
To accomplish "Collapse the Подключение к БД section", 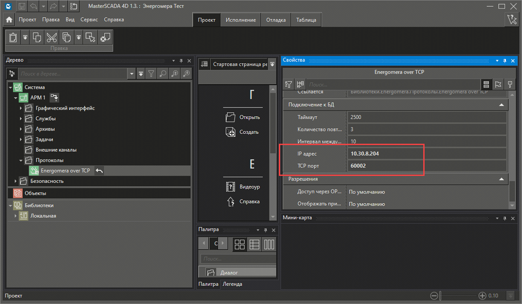I will point(501,105).
